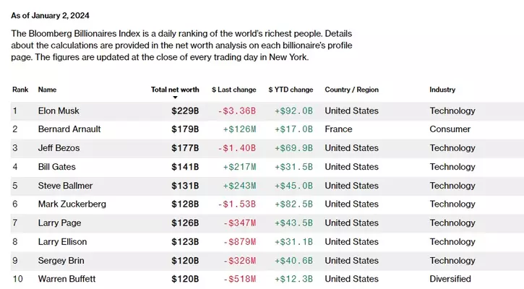Click the Diversified industry cell
The width and height of the screenshot is (524, 289).
[450, 279]
